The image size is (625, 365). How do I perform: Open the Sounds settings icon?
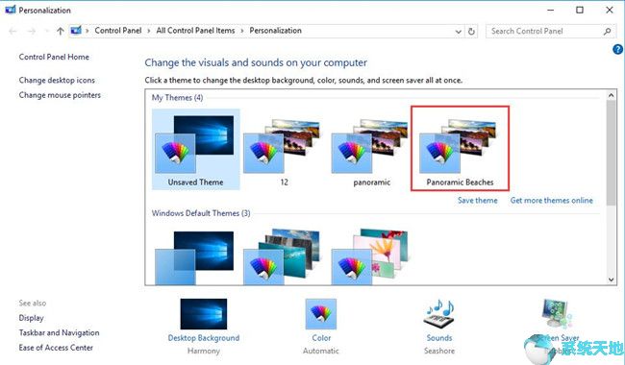click(x=439, y=314)
